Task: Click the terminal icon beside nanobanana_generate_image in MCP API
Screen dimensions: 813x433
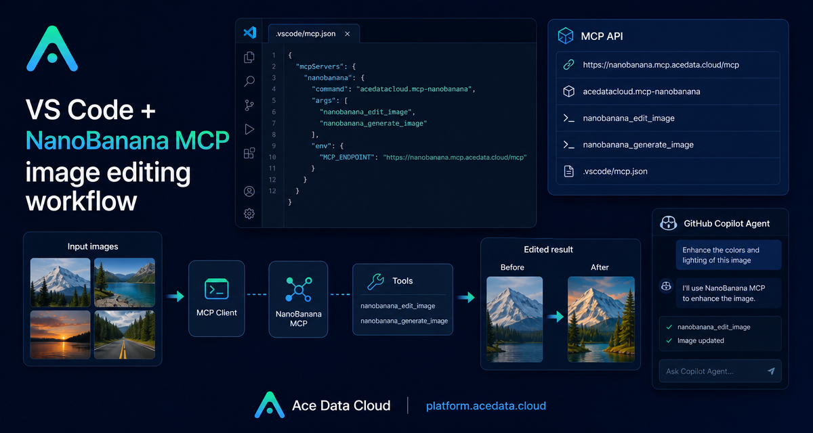Action: 569,145
